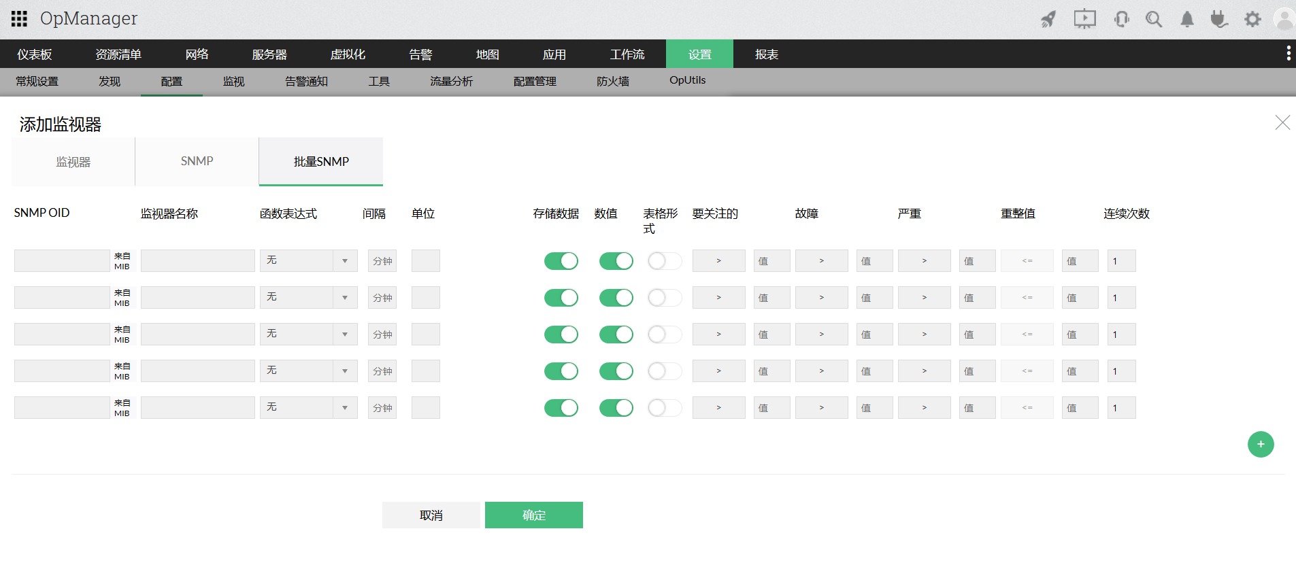Screen dimensions: 1296x582
Task: Switch to the SNMP tab
Action: pos(197,162)
